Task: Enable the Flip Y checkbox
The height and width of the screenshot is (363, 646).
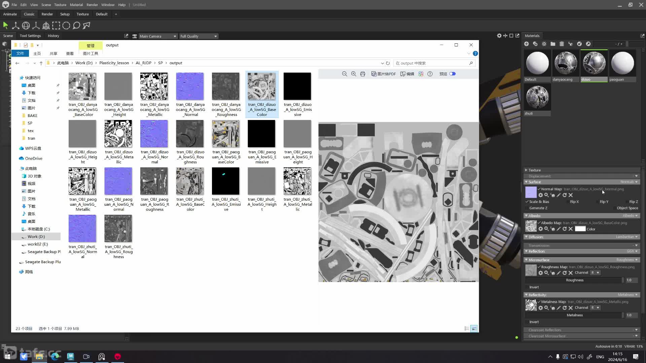Action: 598,202
